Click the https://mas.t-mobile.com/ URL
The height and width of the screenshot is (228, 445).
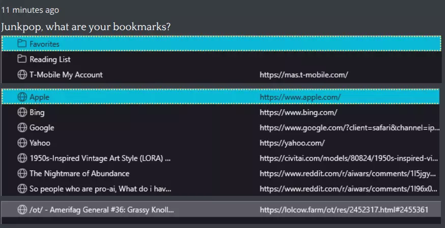coord(304,75)
